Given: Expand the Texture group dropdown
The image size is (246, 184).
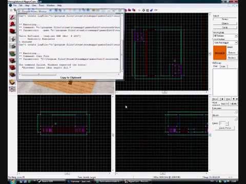Looking at the screenshot, I should 236,36.
